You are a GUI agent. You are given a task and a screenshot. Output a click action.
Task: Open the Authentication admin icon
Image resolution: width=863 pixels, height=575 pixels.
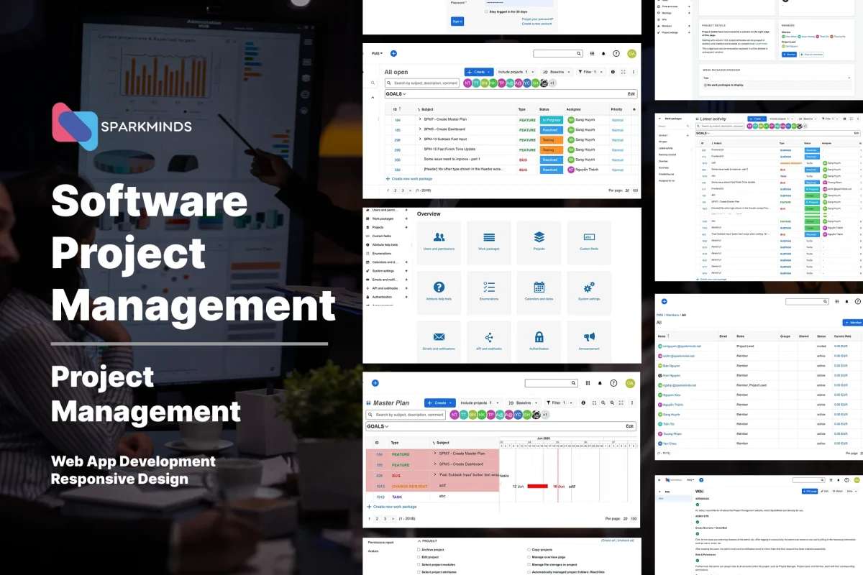coord(539,337)
